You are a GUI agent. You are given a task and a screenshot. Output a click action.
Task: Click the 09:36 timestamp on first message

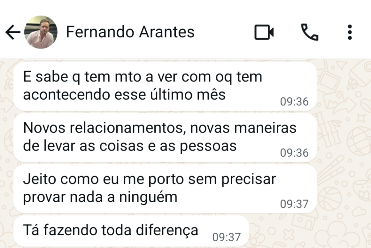click(294, 102)
